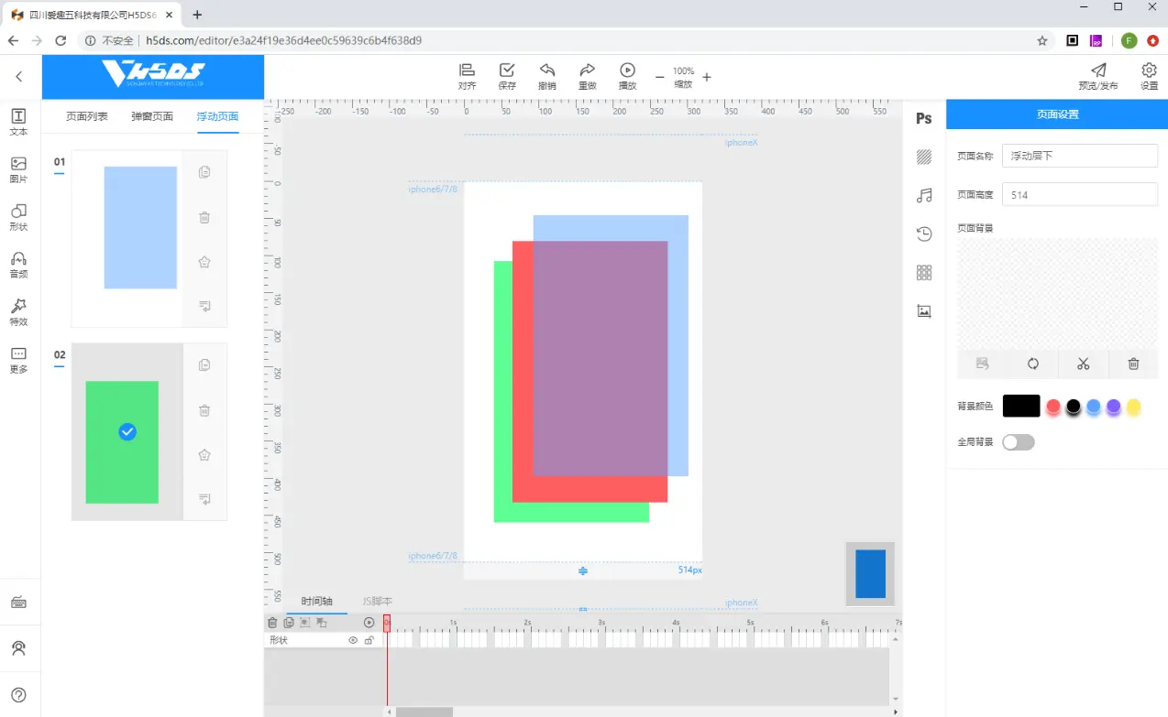Click the replace background image icon
This screenshot has width=1168, height=717.
983,364
